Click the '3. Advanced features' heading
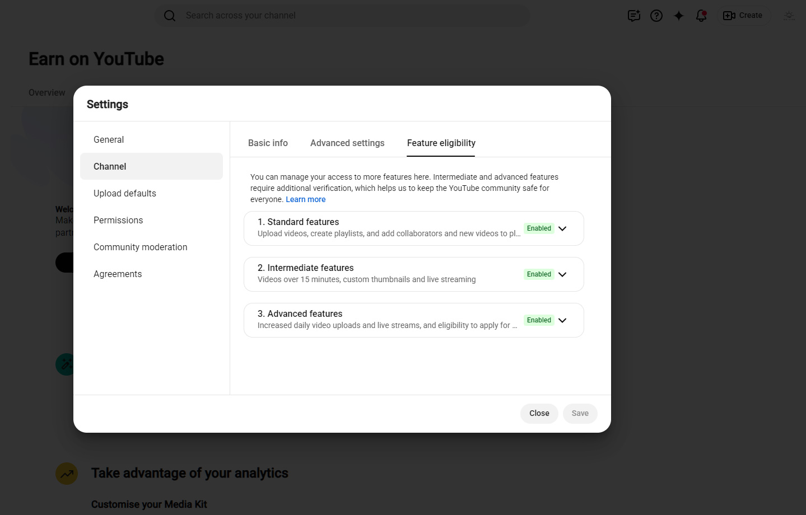The width and height of the screenshot is (806, 515). click(x=300, y=313)
